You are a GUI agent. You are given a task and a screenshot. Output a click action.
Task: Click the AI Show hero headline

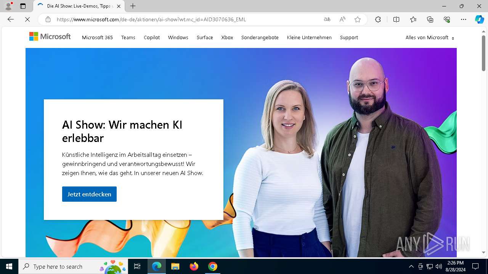click(x=122, y=131)
